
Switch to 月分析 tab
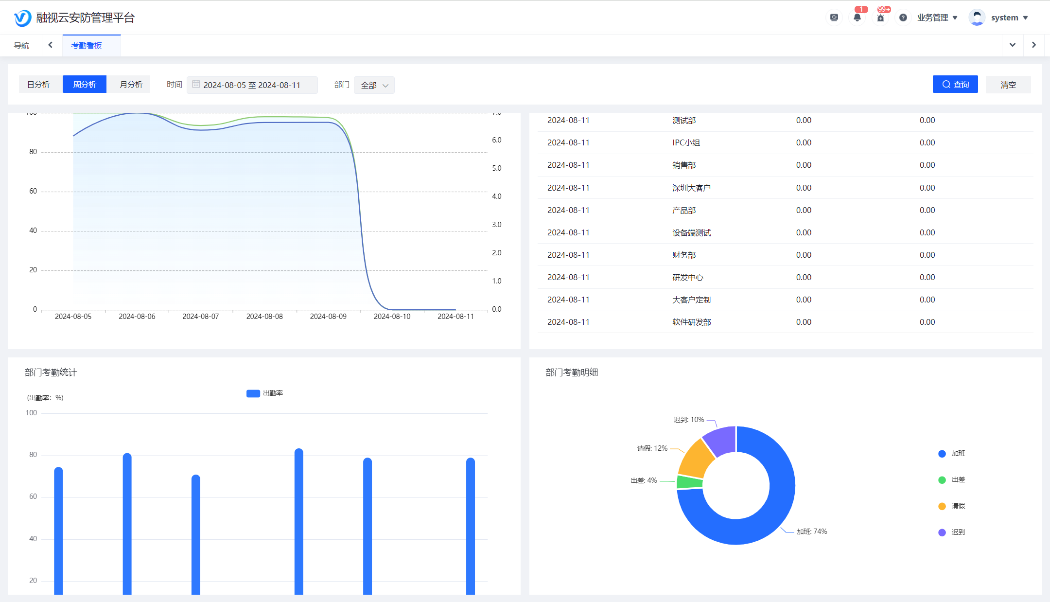(x=131, y=85)
